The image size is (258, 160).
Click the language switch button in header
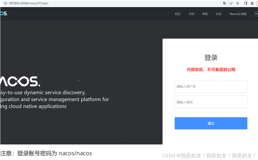256,14
